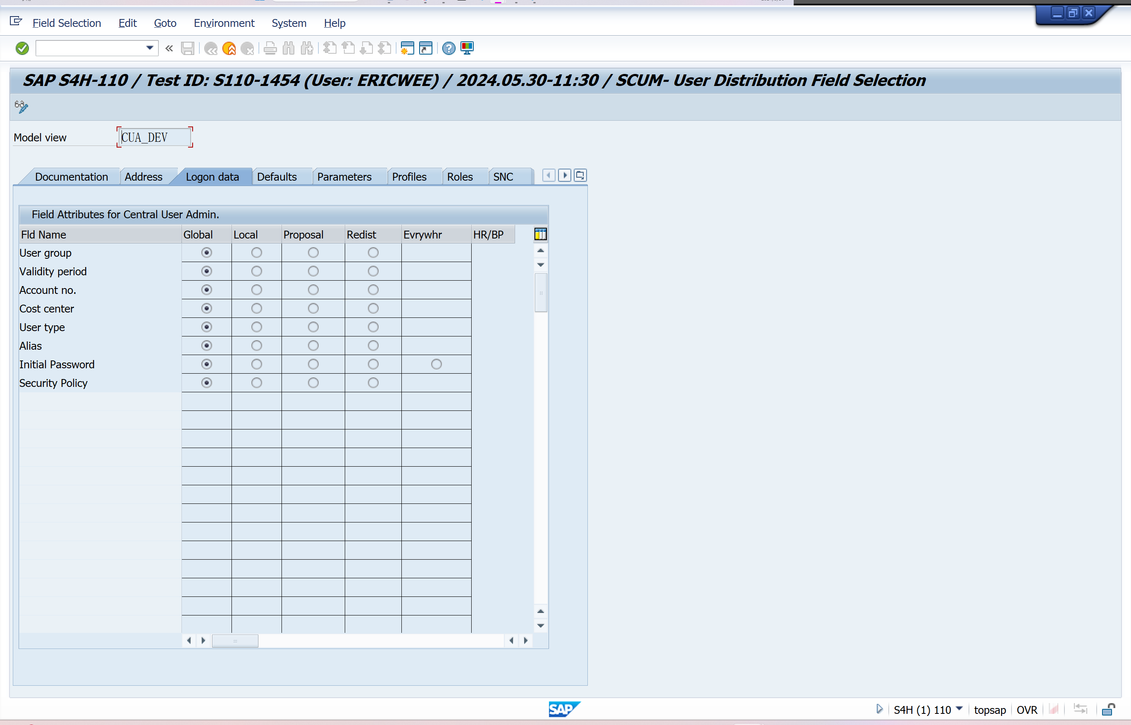This screenshot has width=1131, height=725.
Task: Open the Help question mark icon
Action: (x=448, y=48)
